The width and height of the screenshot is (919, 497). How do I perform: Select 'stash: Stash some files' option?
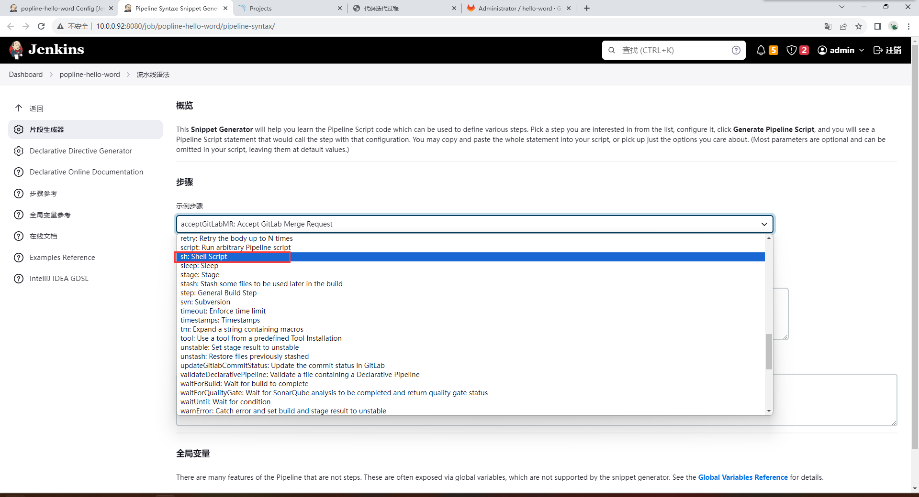[x=471, y=284]
